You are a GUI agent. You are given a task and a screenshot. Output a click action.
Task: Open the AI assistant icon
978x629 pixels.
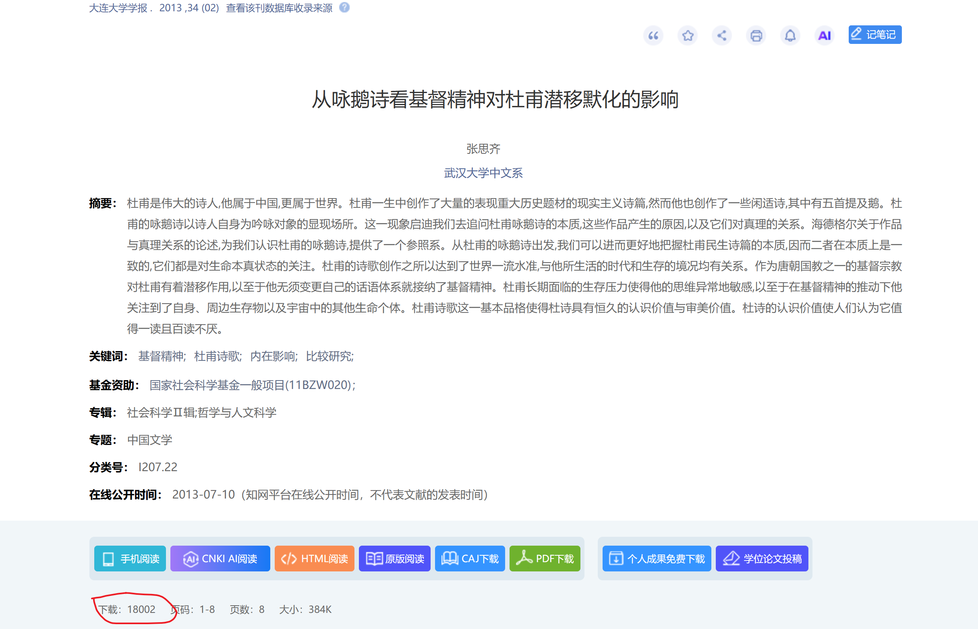(825, 35)
